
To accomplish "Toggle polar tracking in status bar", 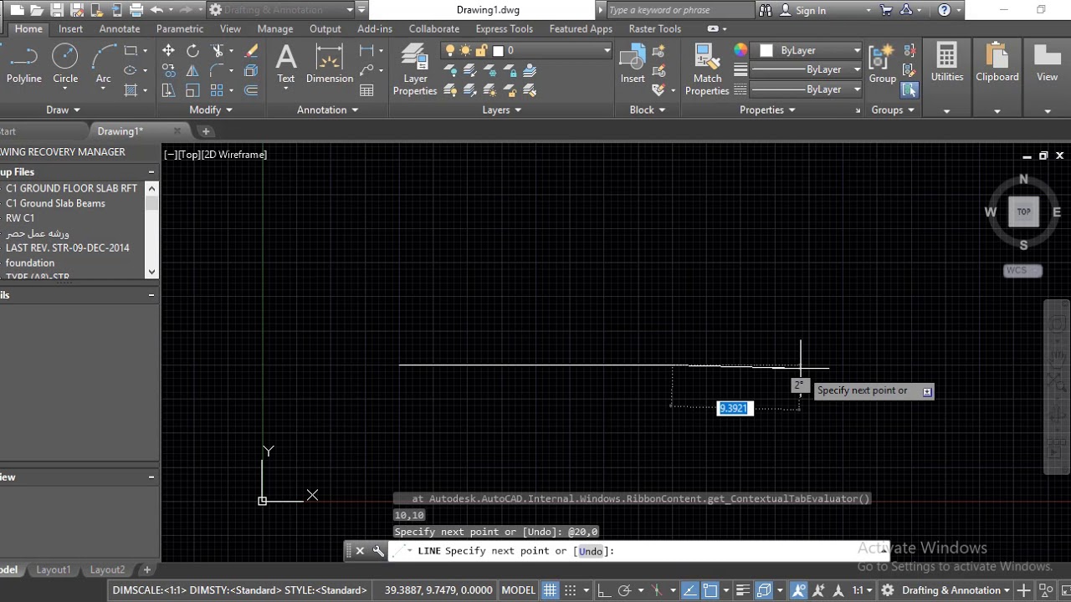I will point(624,590).
